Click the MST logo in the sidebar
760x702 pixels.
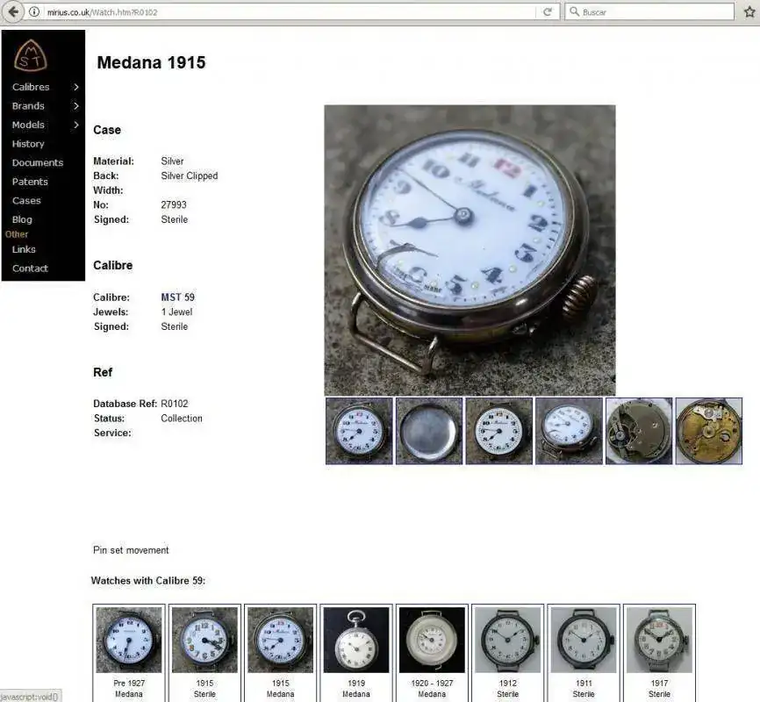[31, 54]
